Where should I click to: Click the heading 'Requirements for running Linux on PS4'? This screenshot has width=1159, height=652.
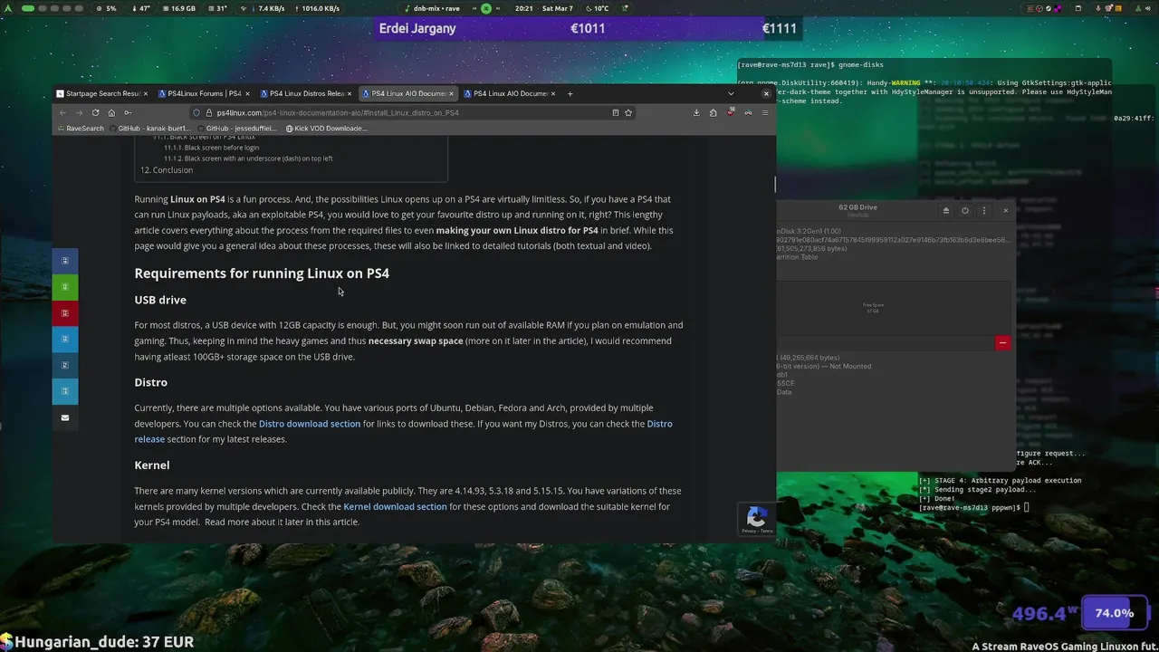[262, 273]
